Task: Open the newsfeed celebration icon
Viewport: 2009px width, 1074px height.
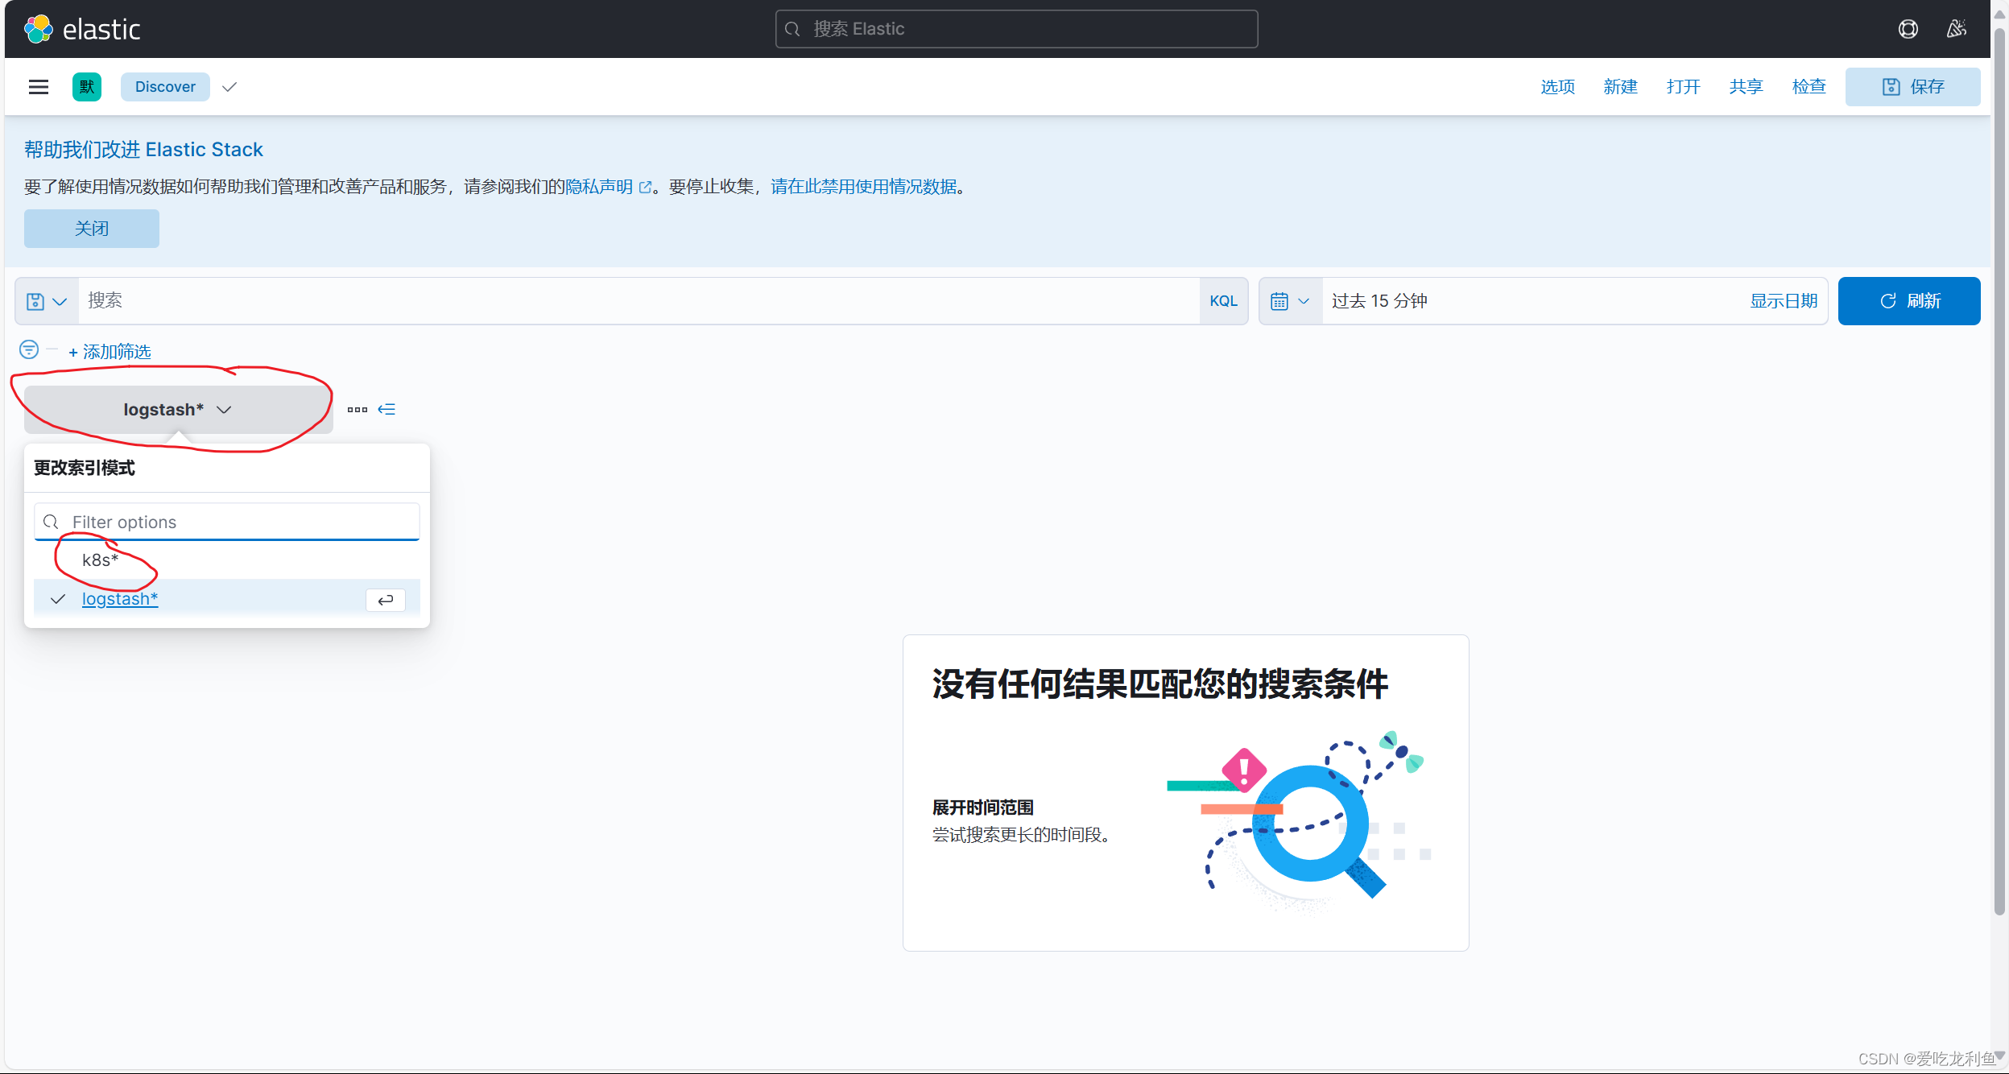Action: pos(1957,29)
